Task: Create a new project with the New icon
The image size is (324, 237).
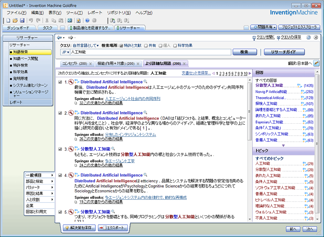Action: 8,20
